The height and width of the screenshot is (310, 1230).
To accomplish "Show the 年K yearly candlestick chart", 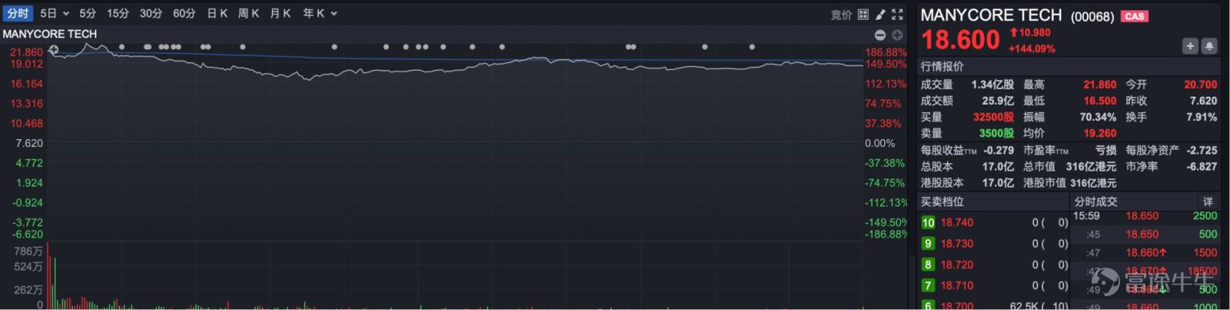I will click(314, 14).
